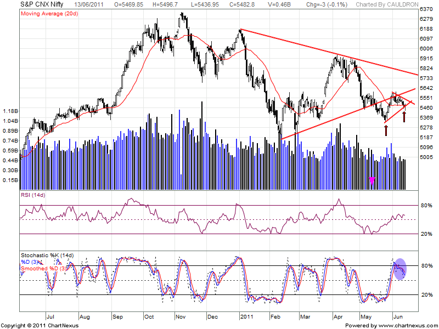The image size is (439, 329).
Task: Click the 1.18B volume label on left axis
Action: pos(10,110)
